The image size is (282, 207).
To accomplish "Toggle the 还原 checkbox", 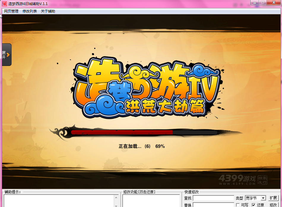I will (x=254, y=205).
